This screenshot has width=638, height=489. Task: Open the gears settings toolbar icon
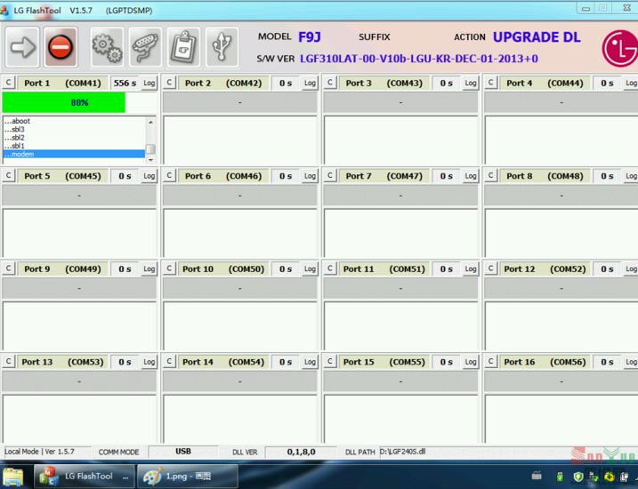pos(107,47)
